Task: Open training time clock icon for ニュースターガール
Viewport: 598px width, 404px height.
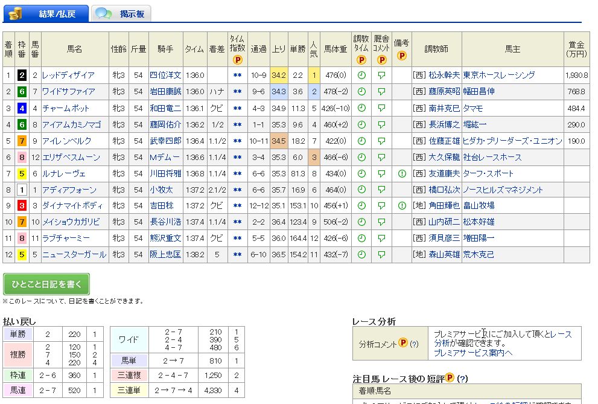Action: point(361,255)
